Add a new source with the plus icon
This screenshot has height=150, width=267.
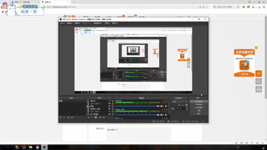point(88,117)
